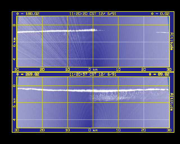
Task: Click the top panel's Altitude axis title
Action: click(172, 41)
